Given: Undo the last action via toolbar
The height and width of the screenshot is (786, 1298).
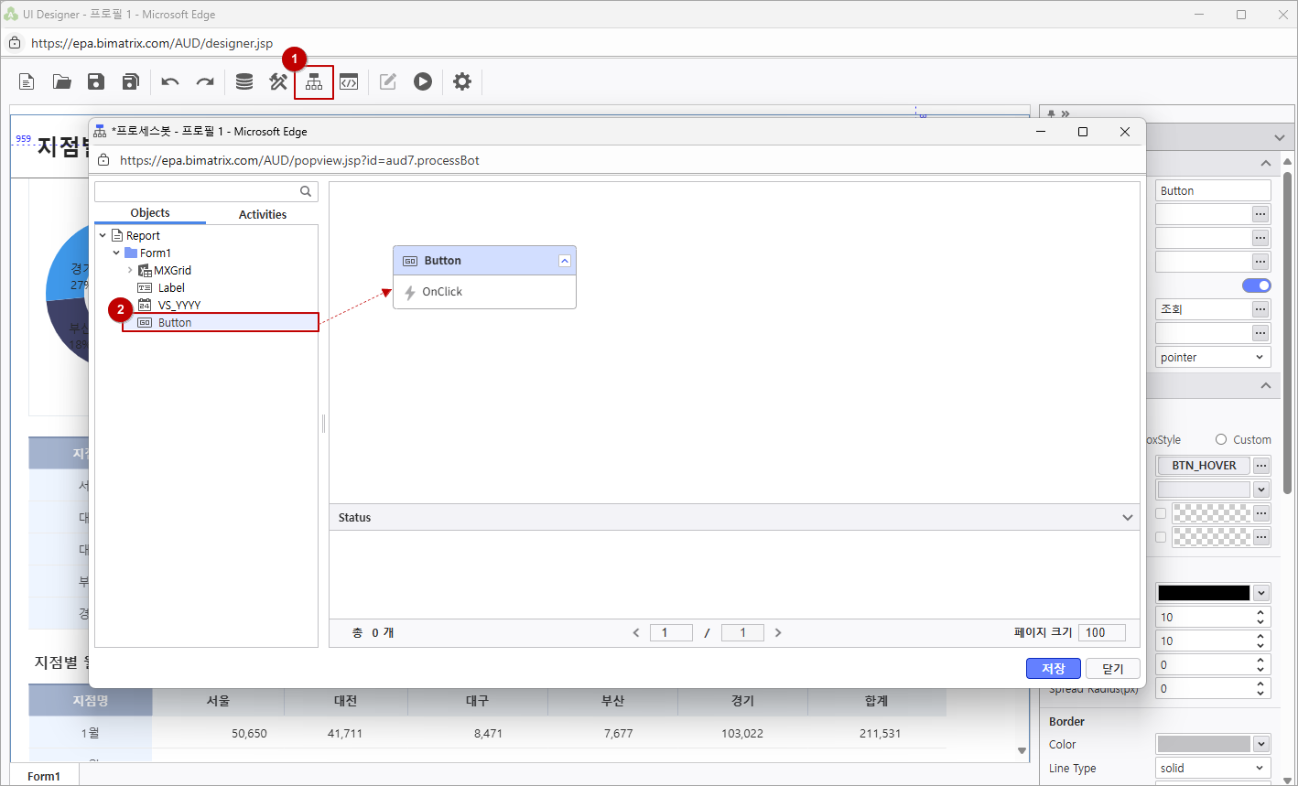Looking at the screenshot, I should (170, 82).
